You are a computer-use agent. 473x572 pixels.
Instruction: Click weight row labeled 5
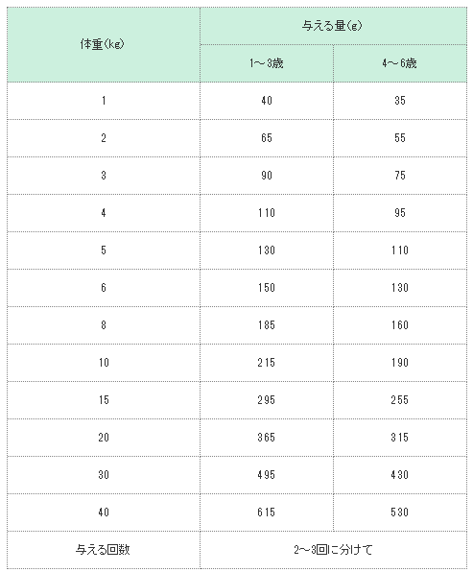coord(104,250)
